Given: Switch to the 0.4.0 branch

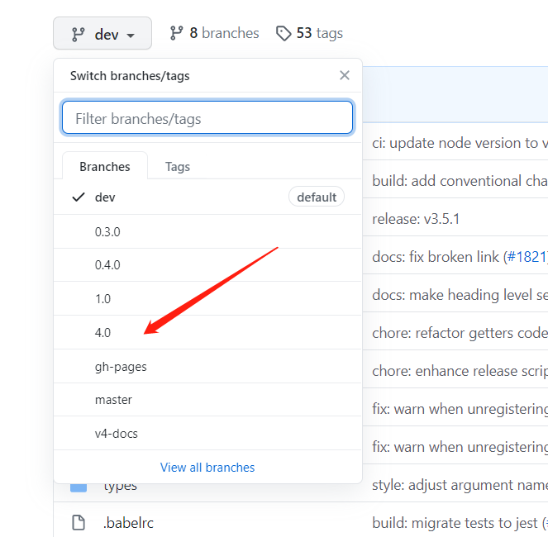Looking at the screenshot, I should pyautogui.click(x=107, y=265).
